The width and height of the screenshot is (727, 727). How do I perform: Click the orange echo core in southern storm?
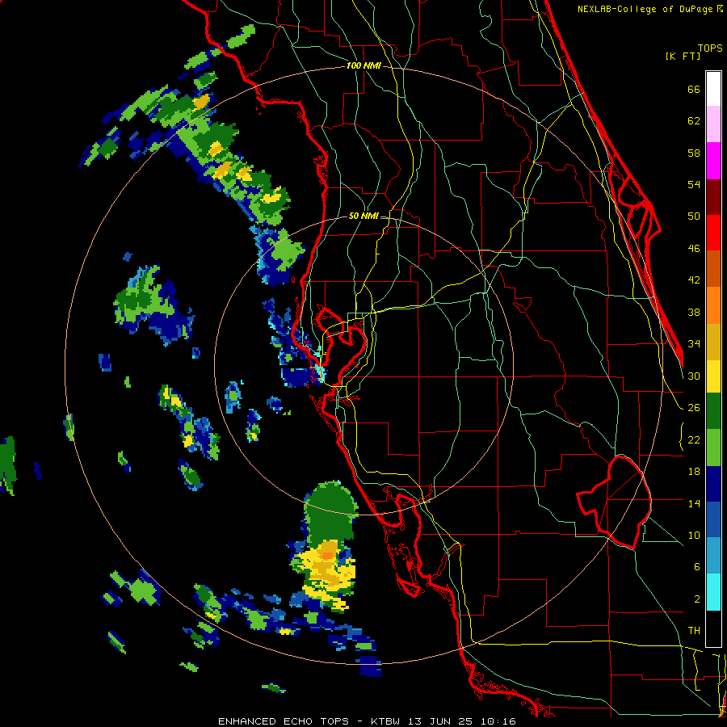click(x=327, y=556)
